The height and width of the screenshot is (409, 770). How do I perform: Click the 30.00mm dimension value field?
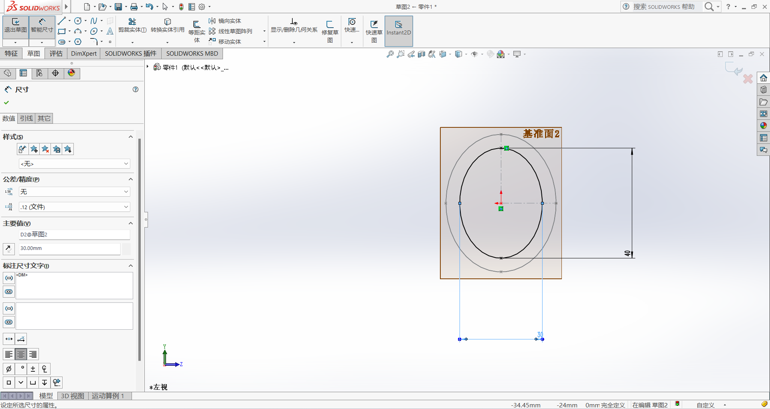[x=70, y=248]
